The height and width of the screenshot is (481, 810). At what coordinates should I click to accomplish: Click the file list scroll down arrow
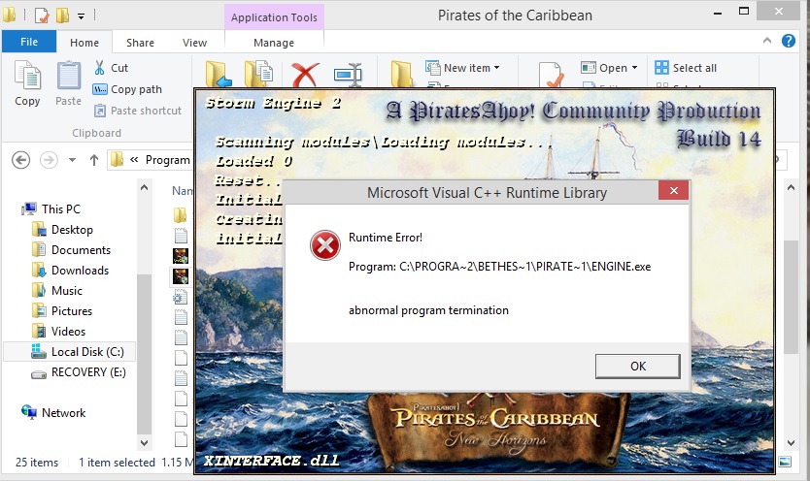[791, 442]
